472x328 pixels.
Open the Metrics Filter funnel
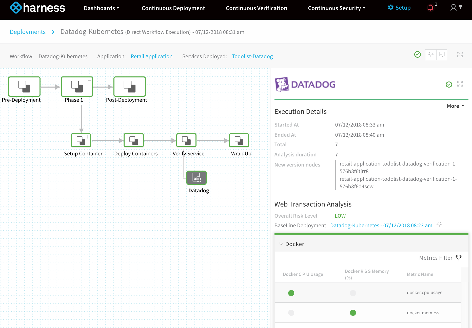(x=458, y=258)
